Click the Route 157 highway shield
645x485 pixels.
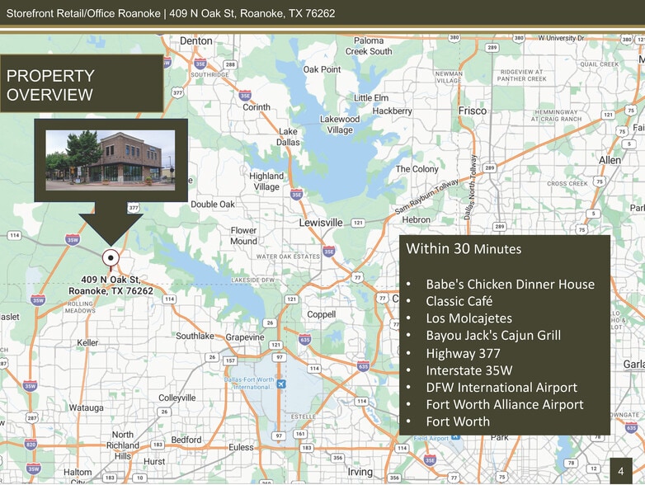click(231, 361)
